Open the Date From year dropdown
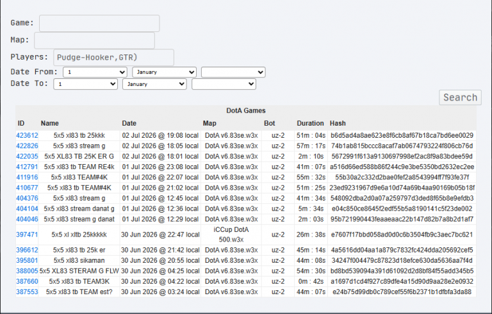This screenshot has width=492, height=314. [x=233, y=72]
